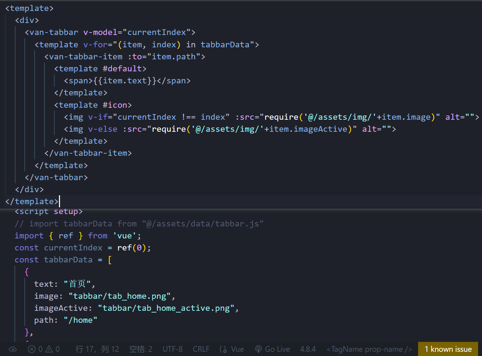Click the 4.8.4 version indicator
This screenshot has height=356, width=482.
pos(308,349)
